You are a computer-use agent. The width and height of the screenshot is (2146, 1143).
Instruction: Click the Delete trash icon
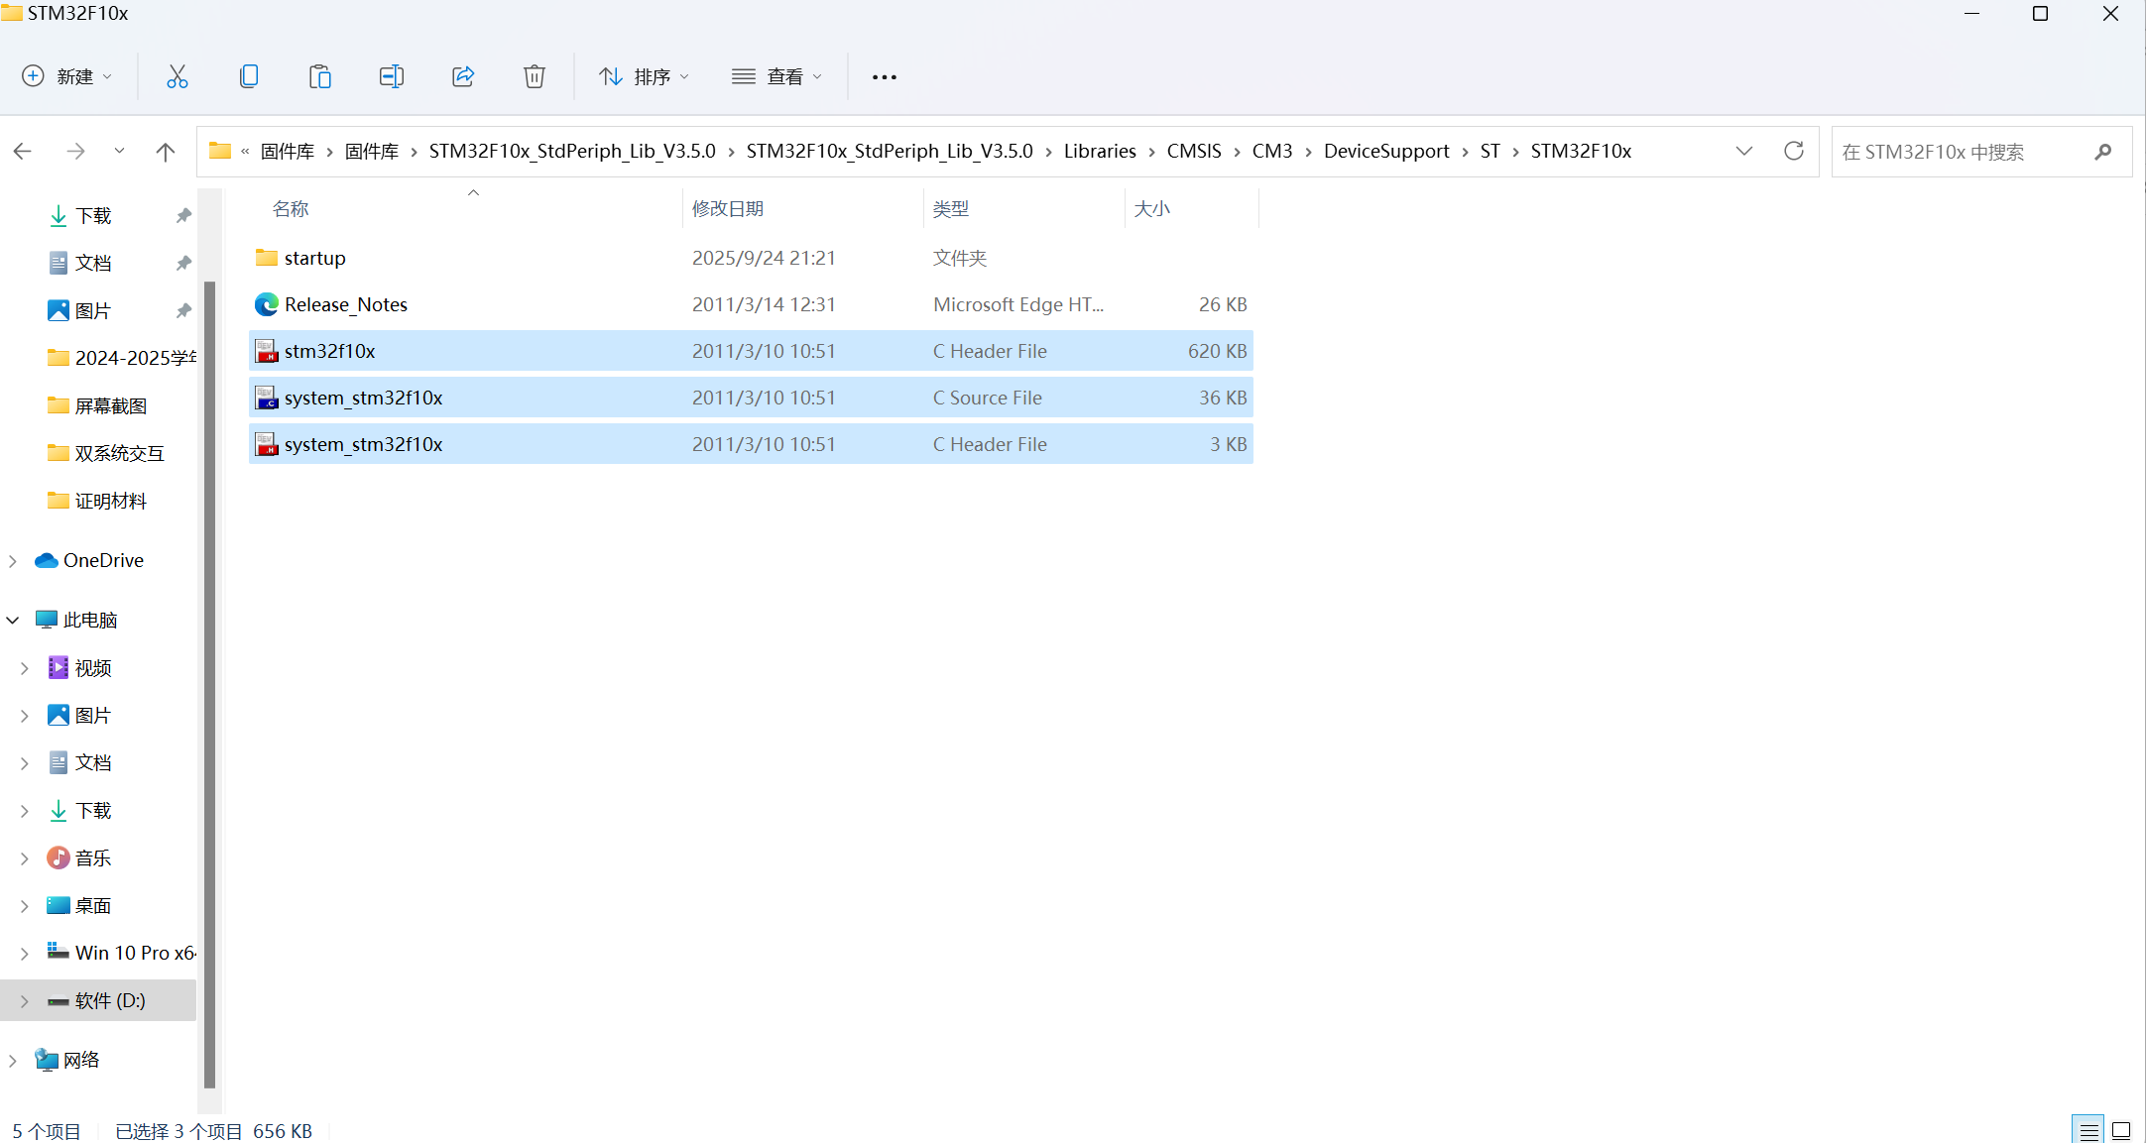click(x=535, y=76)
